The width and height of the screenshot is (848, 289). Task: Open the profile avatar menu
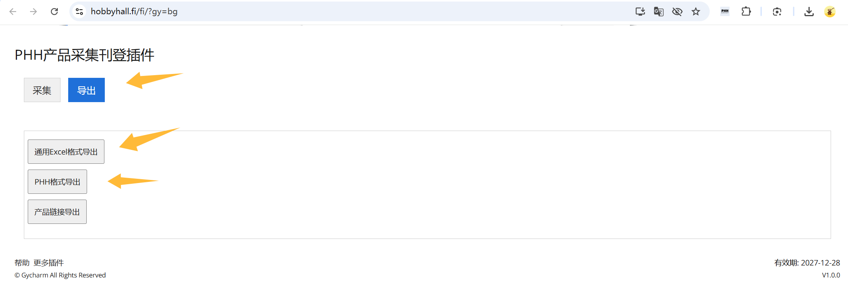[830, 12]
